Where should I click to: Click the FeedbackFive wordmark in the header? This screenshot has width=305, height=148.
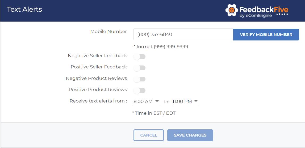tap(264, 10)
